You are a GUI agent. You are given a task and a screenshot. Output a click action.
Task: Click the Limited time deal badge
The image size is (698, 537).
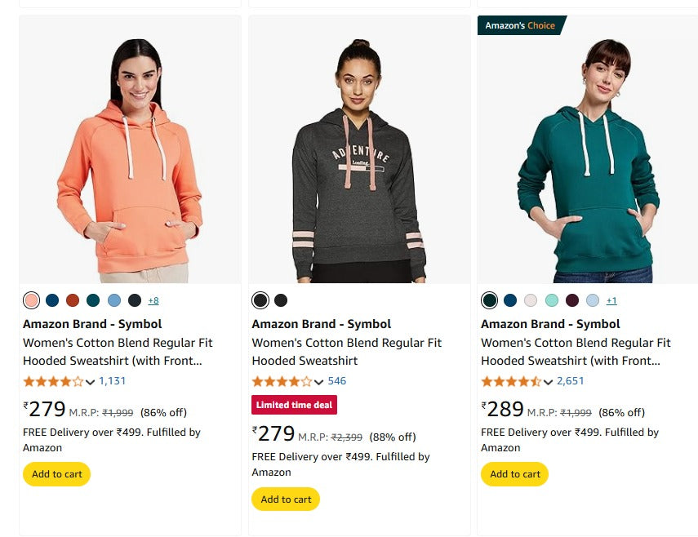point(294,405)
